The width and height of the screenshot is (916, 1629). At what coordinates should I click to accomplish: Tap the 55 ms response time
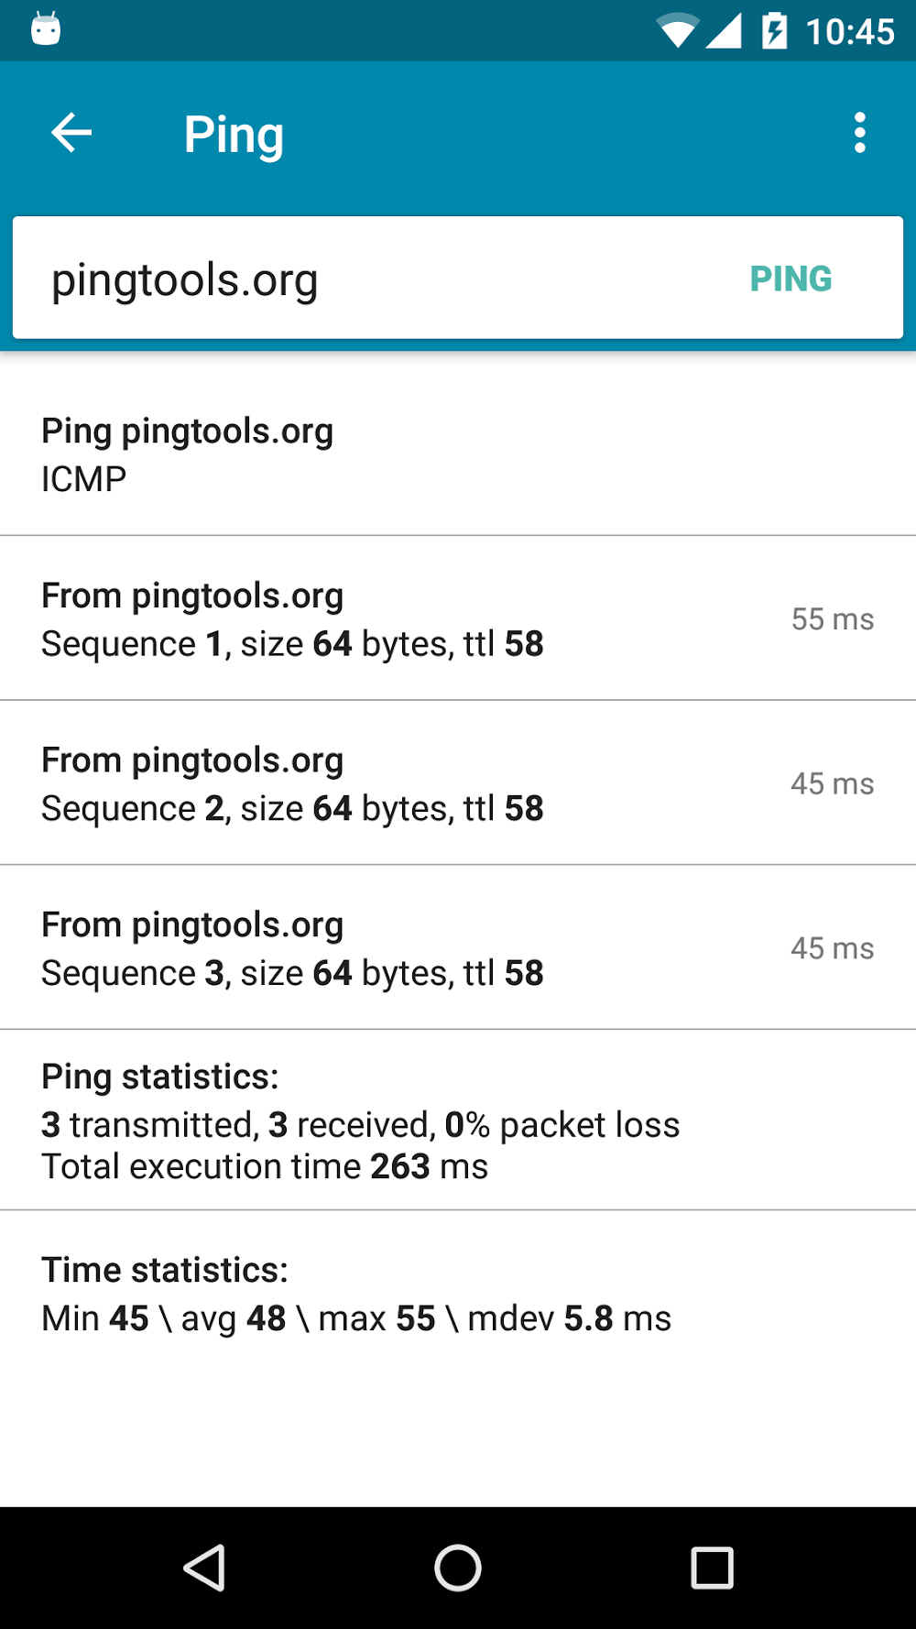point(833,619)
